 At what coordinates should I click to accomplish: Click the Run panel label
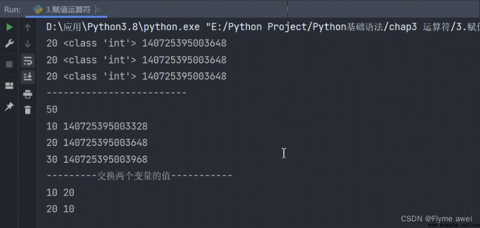pyautogui.click(x=12, y=10)
